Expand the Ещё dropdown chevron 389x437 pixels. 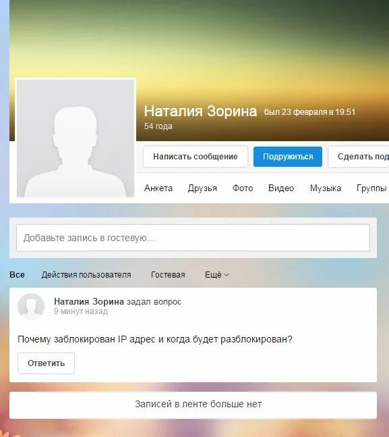click(227, 275)
